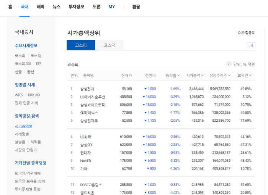
Task: Open MY in the top navigation
Action: coord(112,7)
